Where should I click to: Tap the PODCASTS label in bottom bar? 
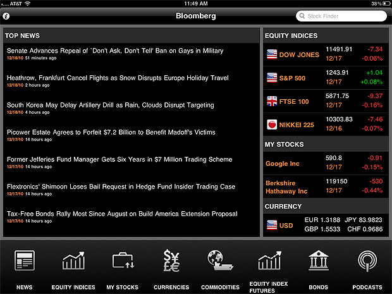[367, 287]
